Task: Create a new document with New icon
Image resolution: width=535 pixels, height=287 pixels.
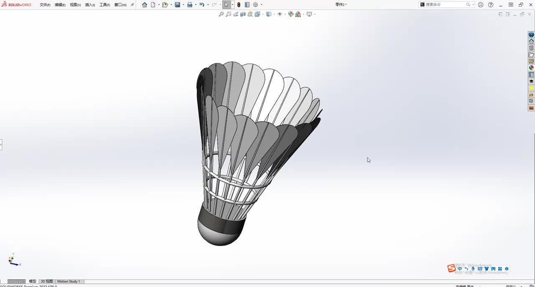Action: tap(153, 5)
